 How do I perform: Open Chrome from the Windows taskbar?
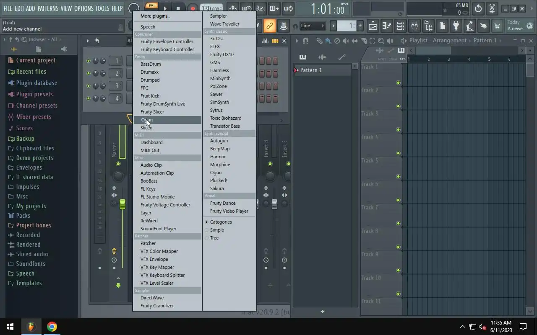[x=52, y=327]
